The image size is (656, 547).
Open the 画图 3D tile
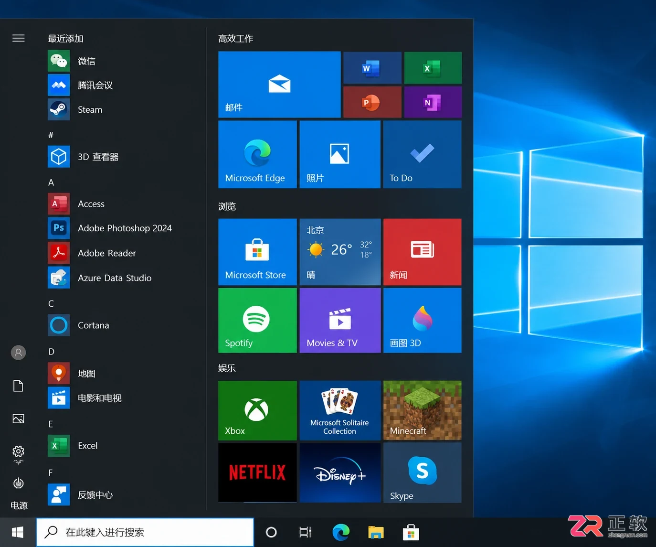coord(423,320)
